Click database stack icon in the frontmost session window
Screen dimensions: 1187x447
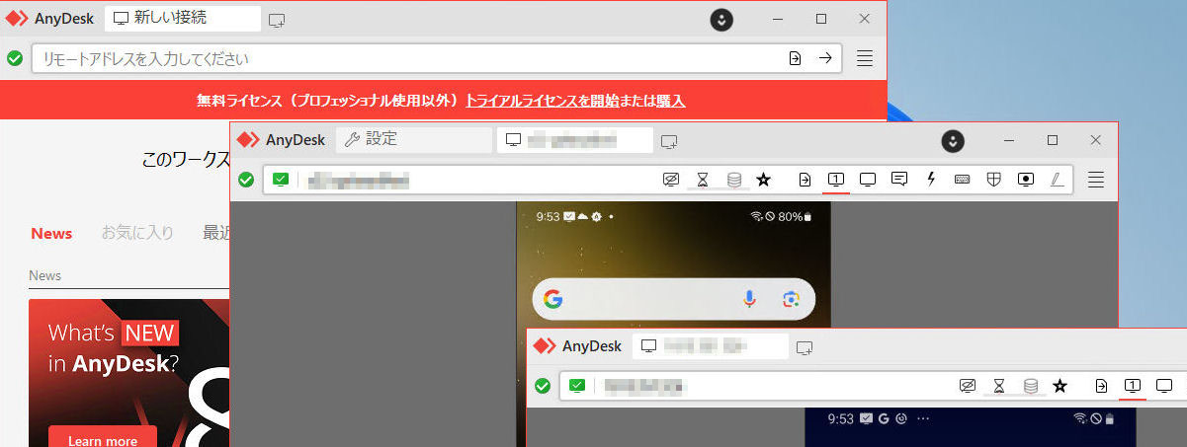coord(1030,386)
